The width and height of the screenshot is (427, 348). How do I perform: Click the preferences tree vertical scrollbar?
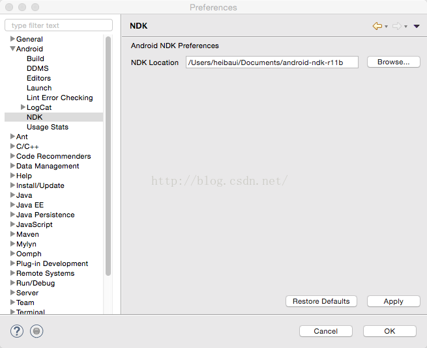coord(108,156)
